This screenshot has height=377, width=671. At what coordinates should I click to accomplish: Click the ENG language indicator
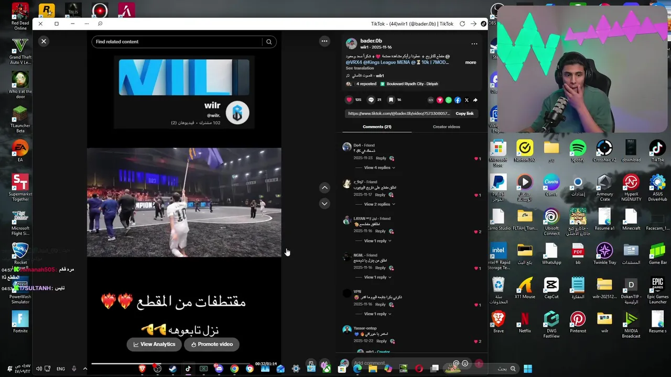[x=61, y=369]
